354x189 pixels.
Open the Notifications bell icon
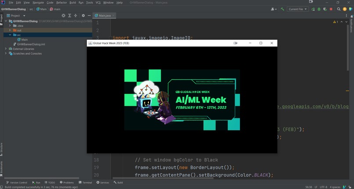[x=351, y=17]
